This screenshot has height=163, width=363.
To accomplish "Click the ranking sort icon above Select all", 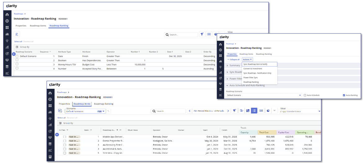I will click(17, 34).
